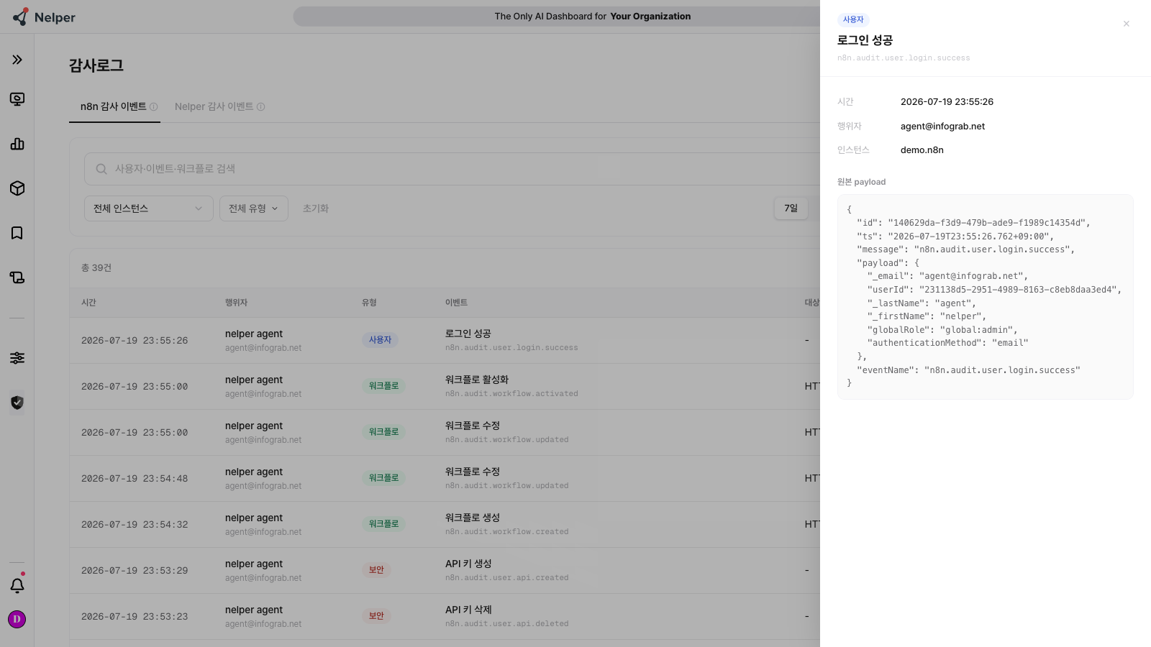The height and width of the screenshot is (647, 1151).
Task: Open the notifications bell icon
Action: pos(17,585)
